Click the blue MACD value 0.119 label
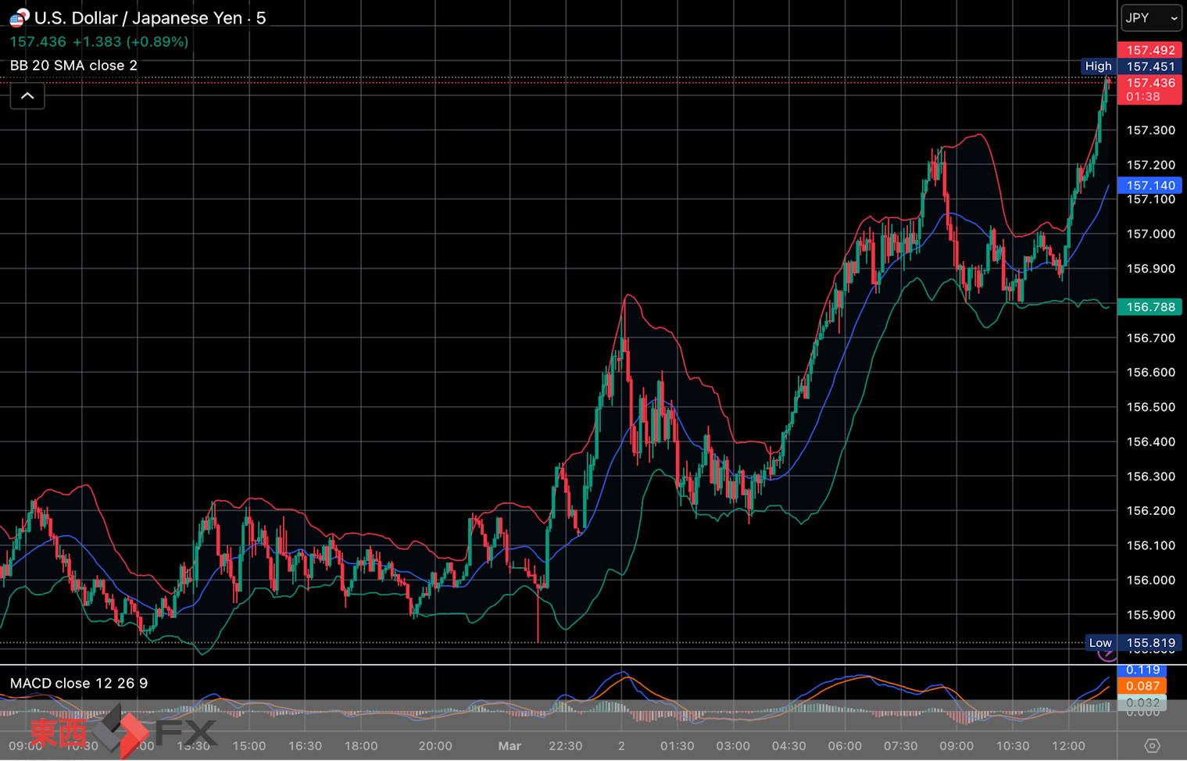The width and height of the screenshot is (1187, 761). [1142, 670]
